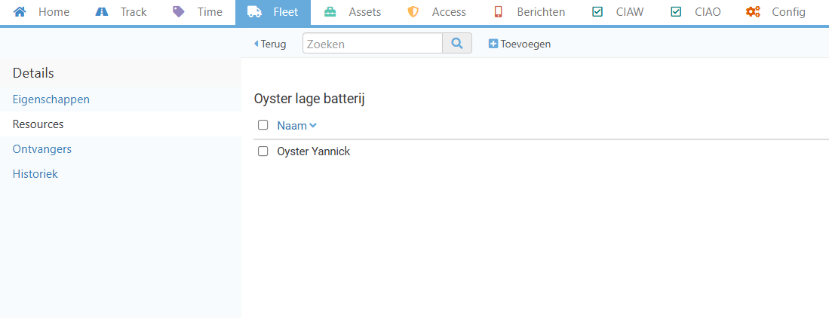Image resolution: width=829 pixels, height=318 pixels.
Task: Click the Home house icon
Action: point(20,12)
